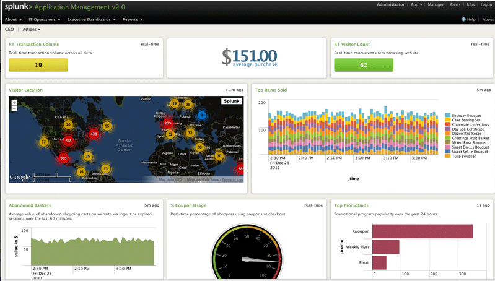
Task: Click the Google logo on the map
Action: click(x=20, y=177)
